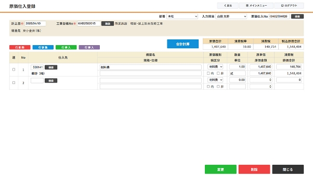This screenshot has height=195, width=313.
Task: Click the 計上日 date field
Action: click(x=35, y=23)
